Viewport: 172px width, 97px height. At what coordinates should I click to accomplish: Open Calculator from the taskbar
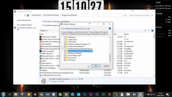click(122, 94)
